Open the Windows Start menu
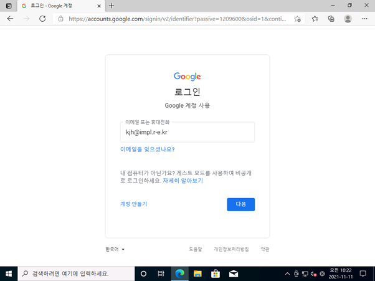375x281 pixels. click(9, 274)
